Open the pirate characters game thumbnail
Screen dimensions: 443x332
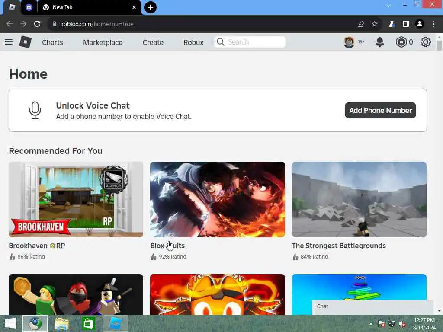pyautogui.click(x=76, y=294)
